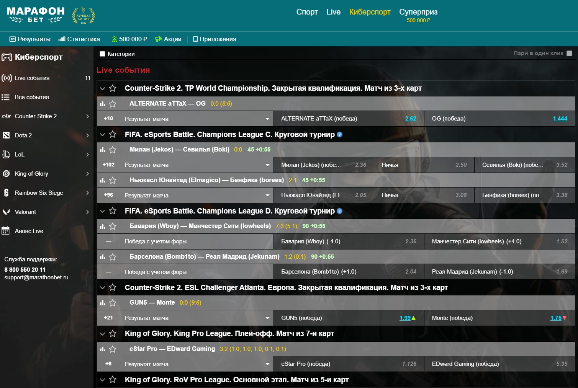Star the Ньюкасл Юнайтед — Бенфика match
Image resolution: width=578 pixels, height=388 pixels.
113,180
